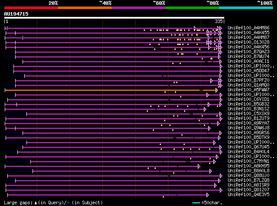Click the alignment bar for A0ACI1
277x206 pixels.
[122, 61]
